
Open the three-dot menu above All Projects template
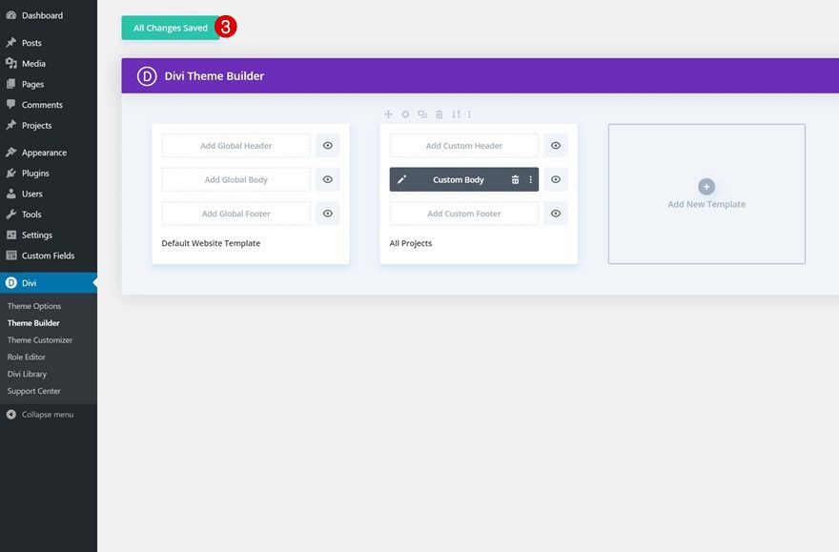pyautogui.click(x=469, y=113)
